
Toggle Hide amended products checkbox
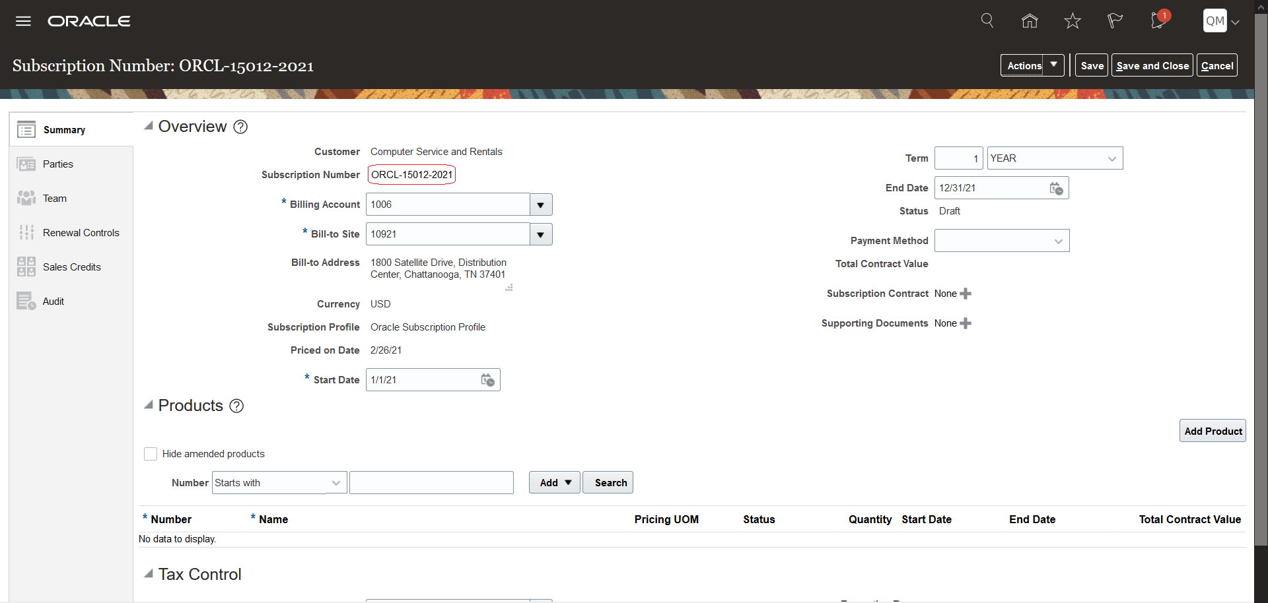coord(151,454)
